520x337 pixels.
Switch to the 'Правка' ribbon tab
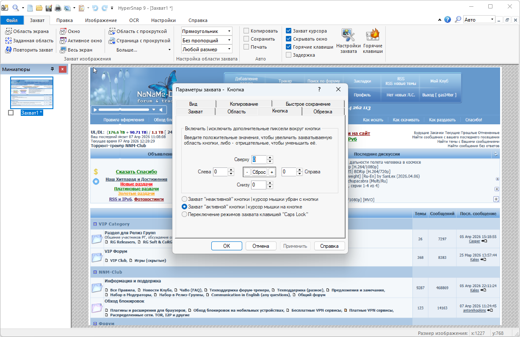click(x=64, y=20)
